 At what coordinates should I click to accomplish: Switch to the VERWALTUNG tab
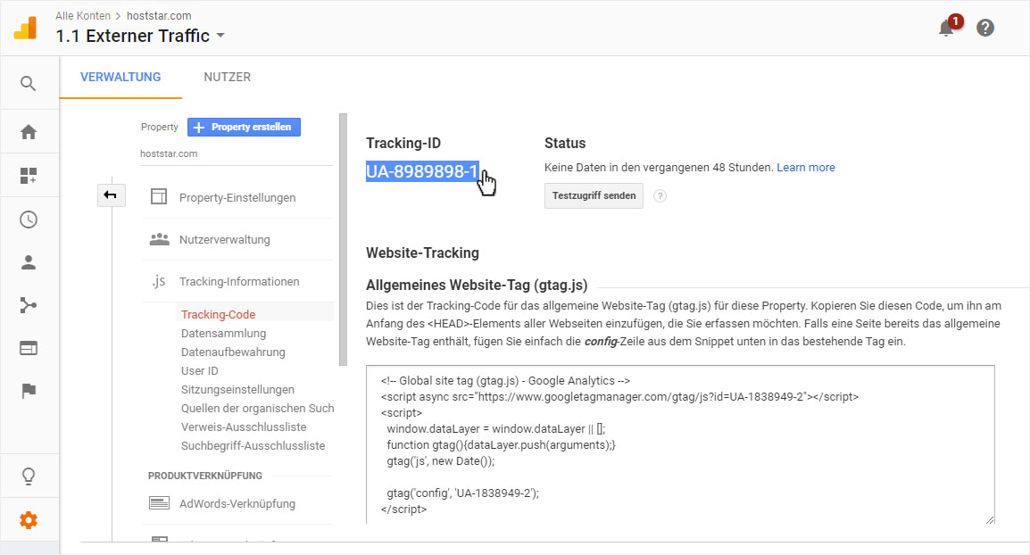120,77
